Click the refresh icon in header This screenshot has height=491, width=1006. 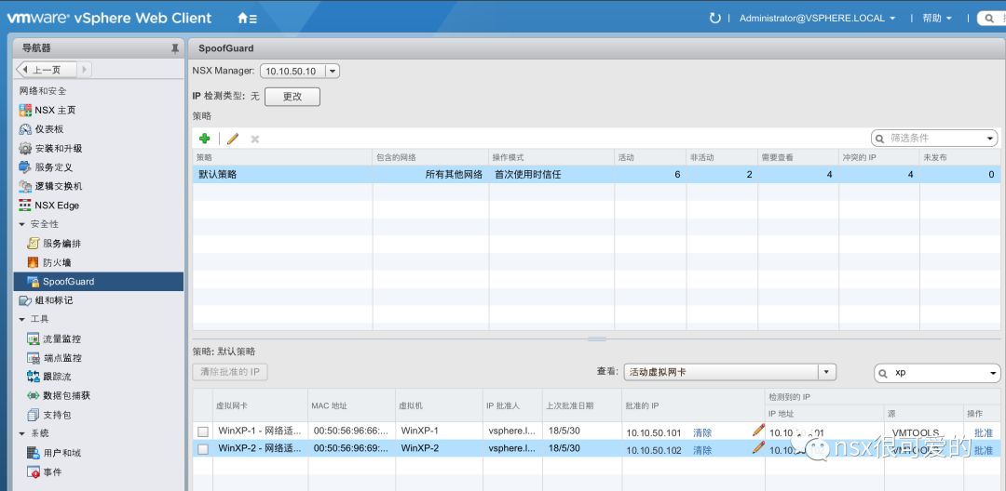pos(714,18)
